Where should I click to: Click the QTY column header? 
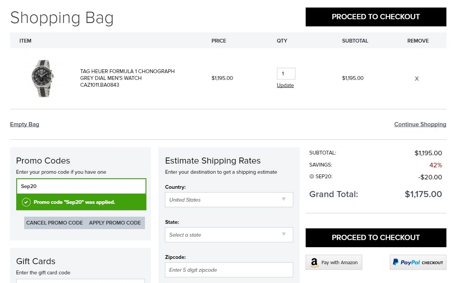click(282, 41)
